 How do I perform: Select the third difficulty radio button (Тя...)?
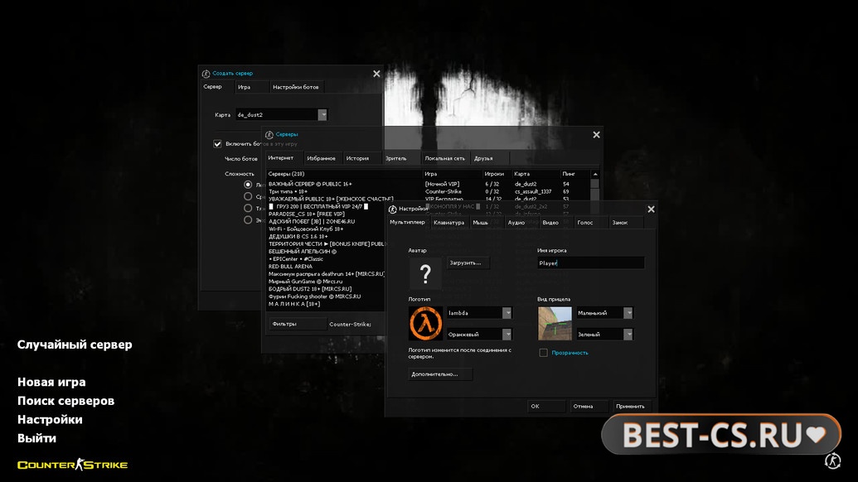click(248, 208)
